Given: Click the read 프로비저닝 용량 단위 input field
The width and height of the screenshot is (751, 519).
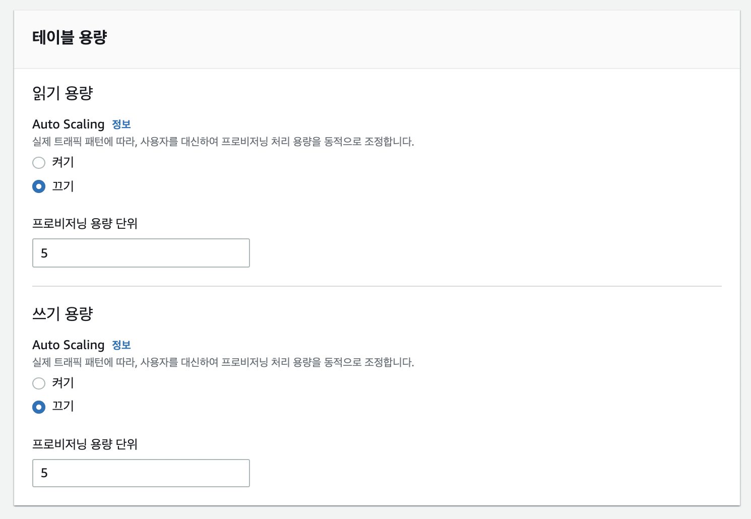Looking at the screenshot, I should click(x=141, y=252).
